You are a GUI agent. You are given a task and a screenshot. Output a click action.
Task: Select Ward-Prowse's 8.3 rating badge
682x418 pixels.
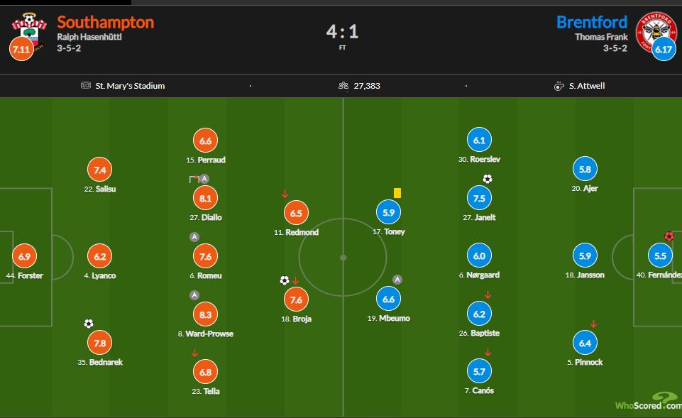tap(205, 314)
